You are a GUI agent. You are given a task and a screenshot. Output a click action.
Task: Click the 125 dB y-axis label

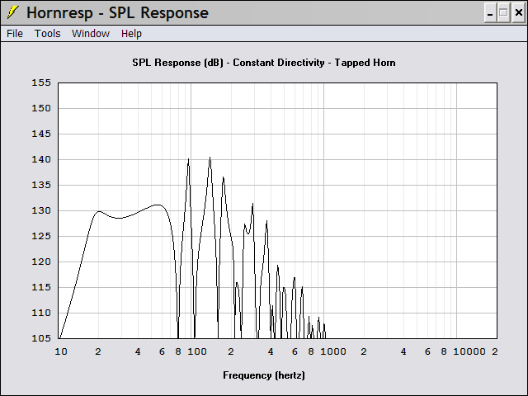pos(41,236)
